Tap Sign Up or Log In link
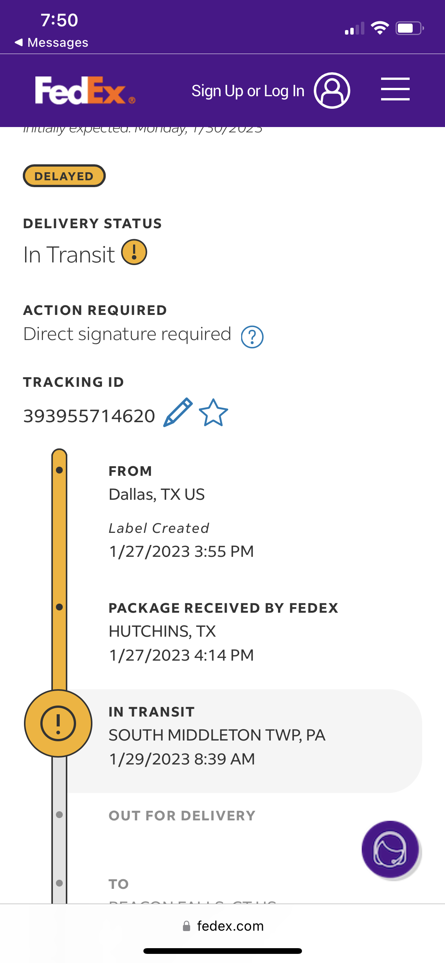Image resolution: width=445 pixels, height=963 pixels. [x=248, y=91]
